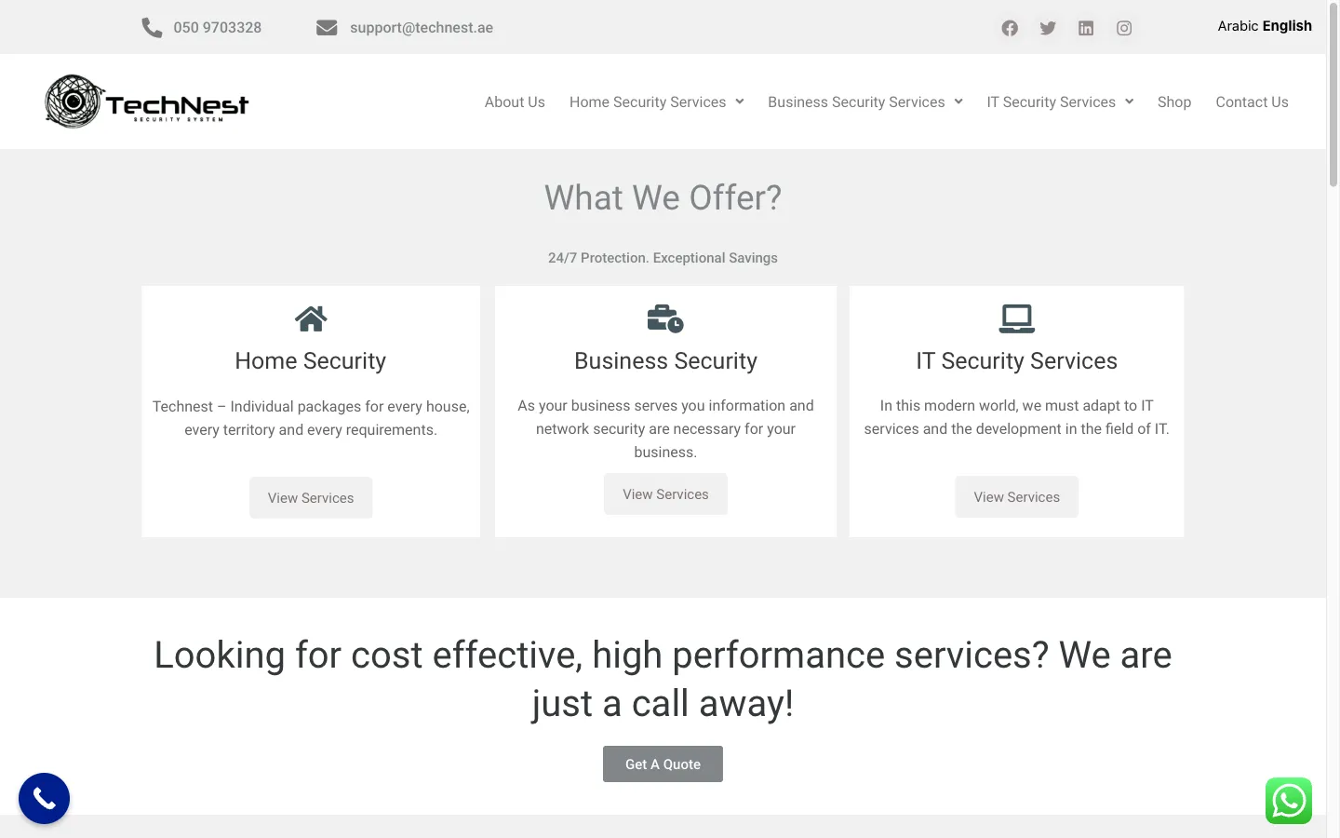
Task: Click View Services under IT Security Services
Action: (1016, 497)
